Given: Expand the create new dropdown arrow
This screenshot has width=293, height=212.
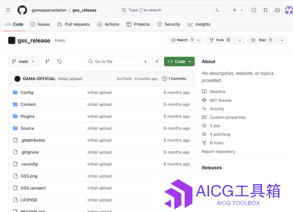Looking at the screenshot, I should click(x=242, y=10).
